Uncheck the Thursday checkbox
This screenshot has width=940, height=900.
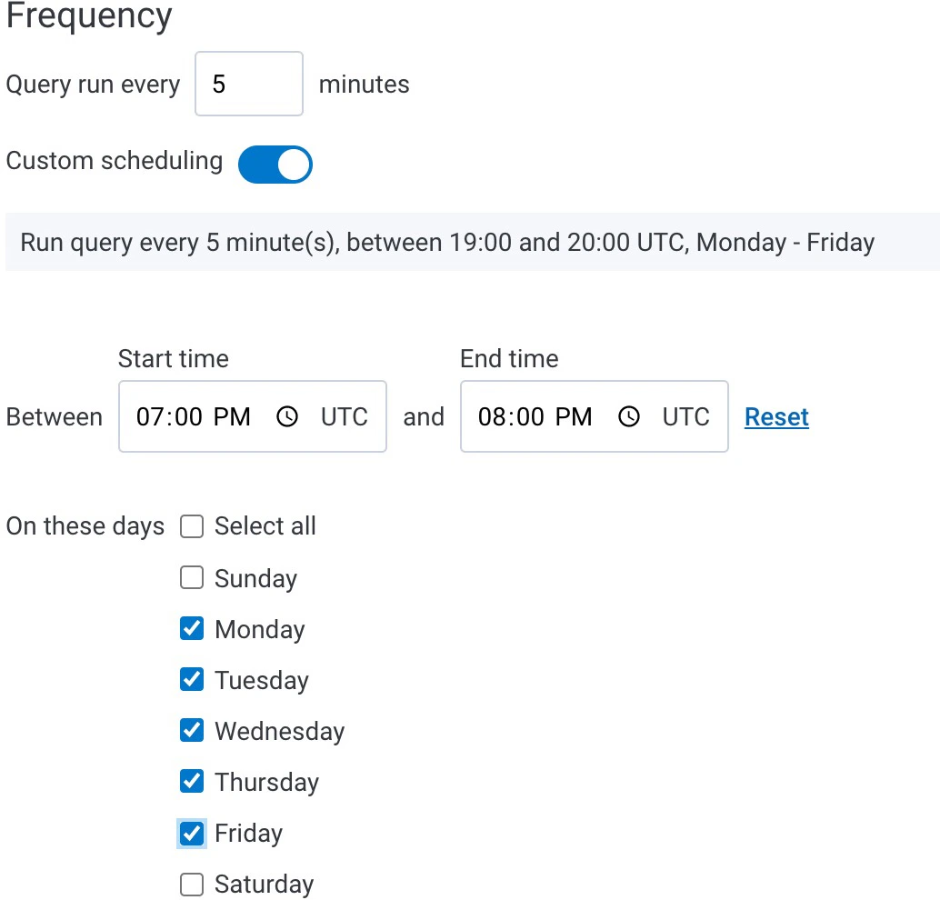[x=191, y=781]
